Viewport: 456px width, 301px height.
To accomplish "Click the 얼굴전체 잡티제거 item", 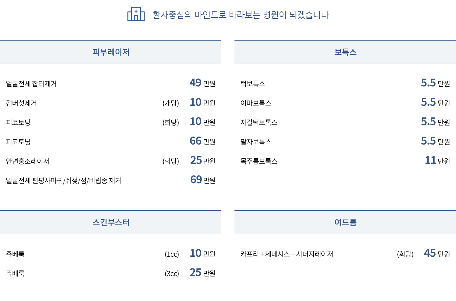I will tap(31, 84).
